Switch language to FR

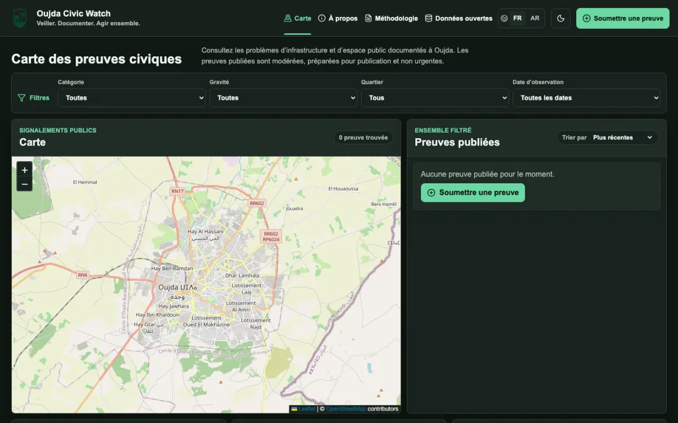(x=518, y=18)
